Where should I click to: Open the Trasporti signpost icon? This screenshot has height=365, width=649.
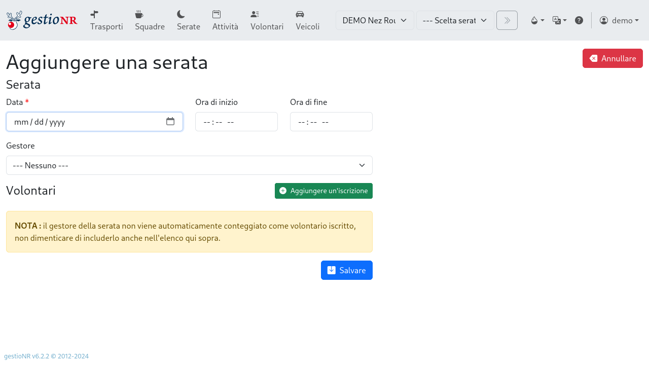pyautogui.click(x=94, y=14)
